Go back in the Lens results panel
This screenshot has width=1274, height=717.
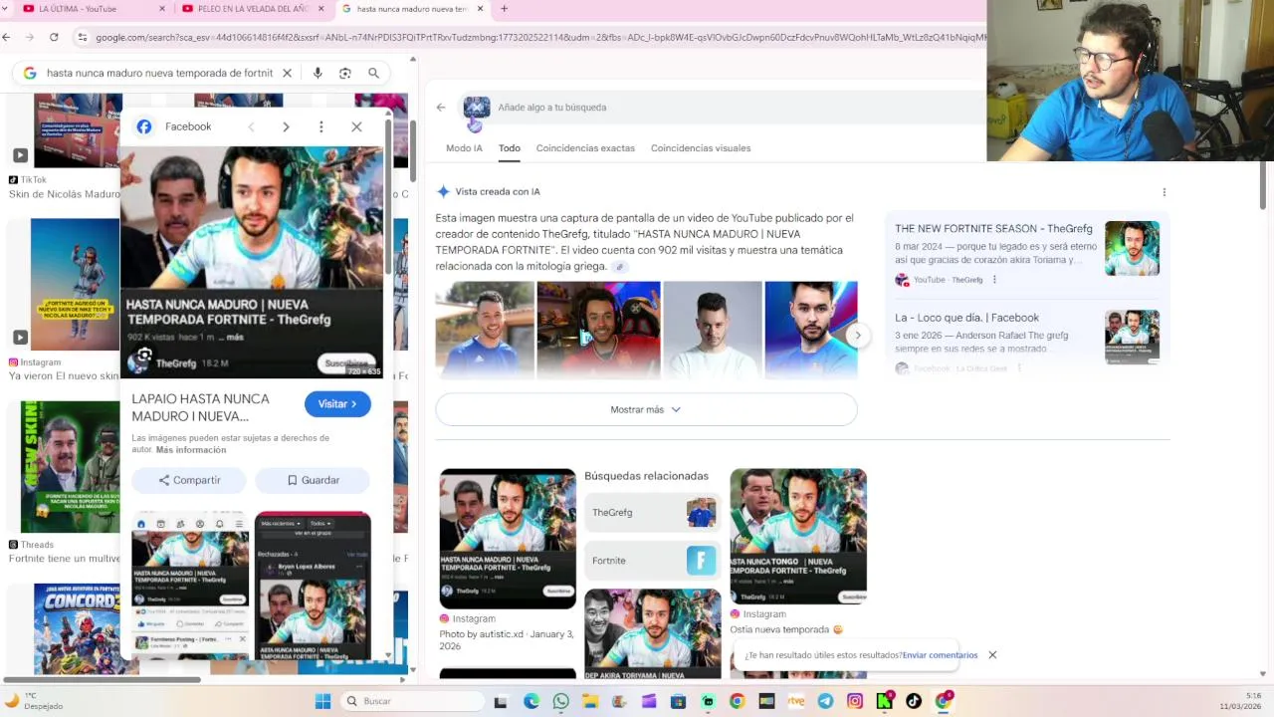[441, 108]
